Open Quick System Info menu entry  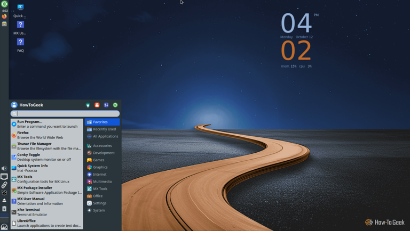coord(47,168)
